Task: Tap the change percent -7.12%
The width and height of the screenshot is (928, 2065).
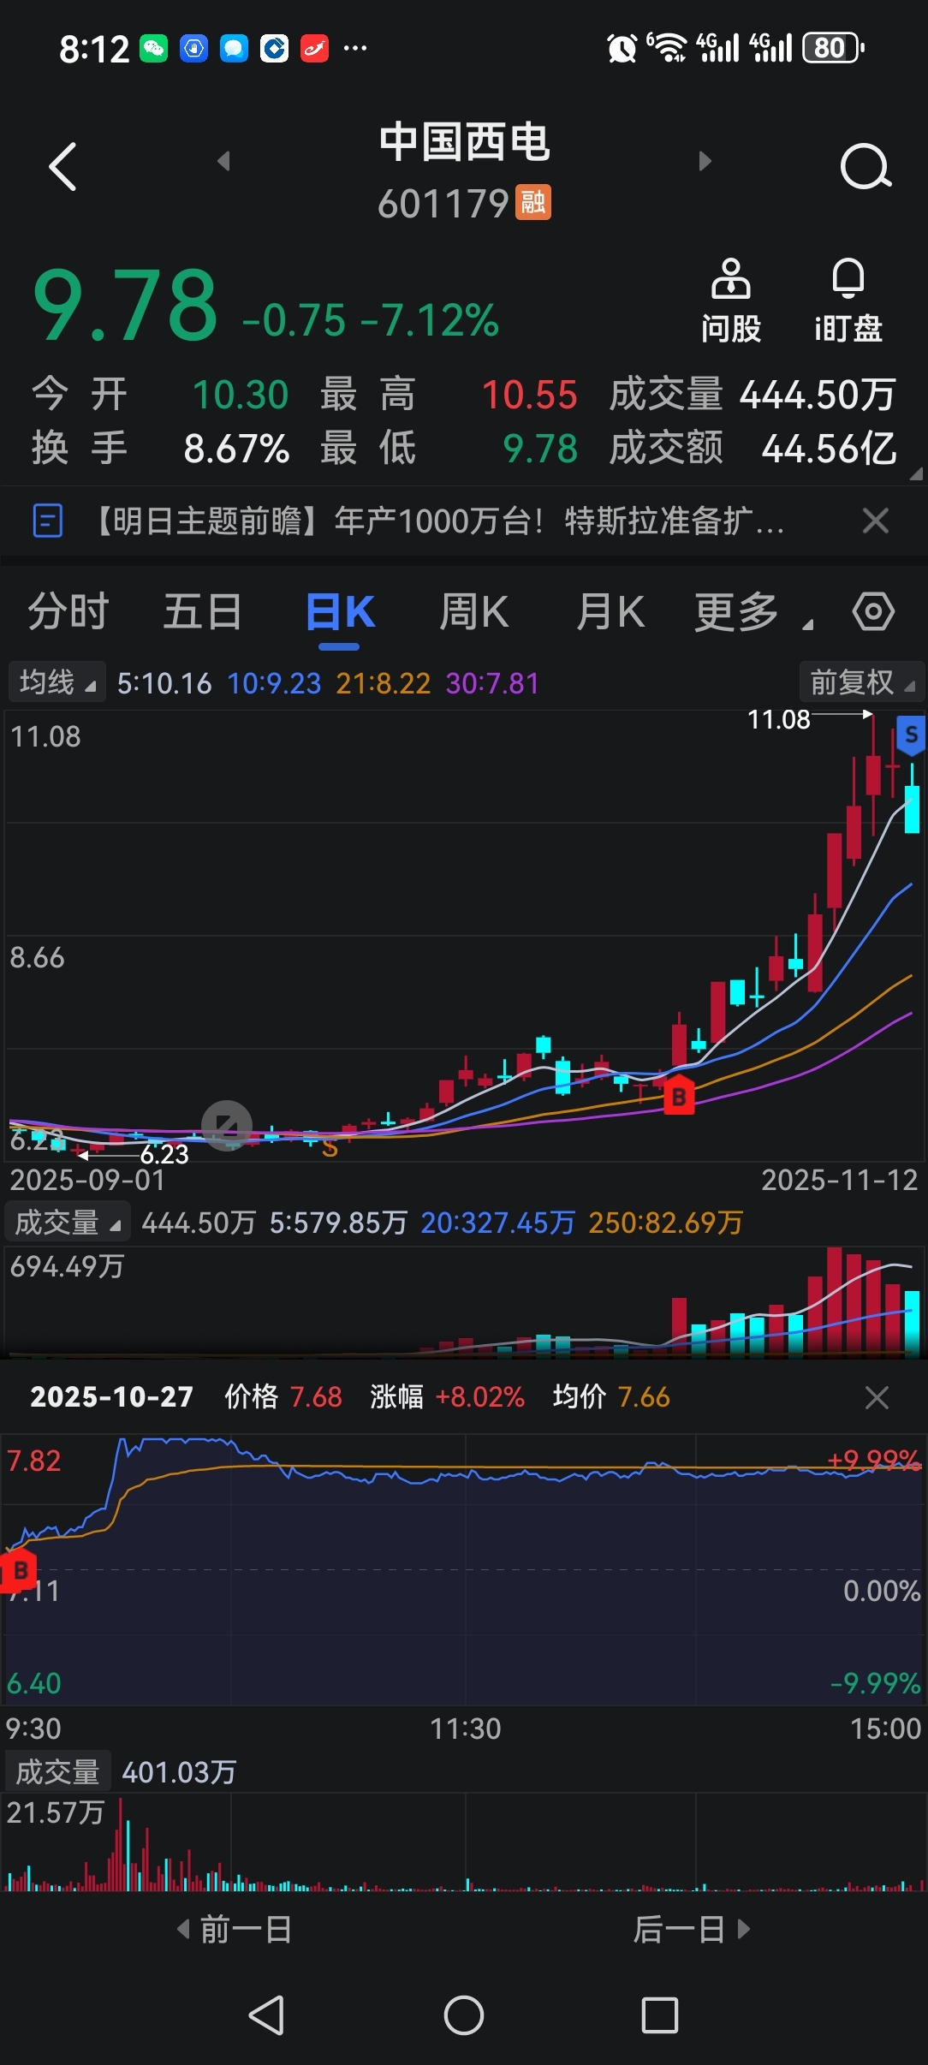Action: click(x=430, y=321)
